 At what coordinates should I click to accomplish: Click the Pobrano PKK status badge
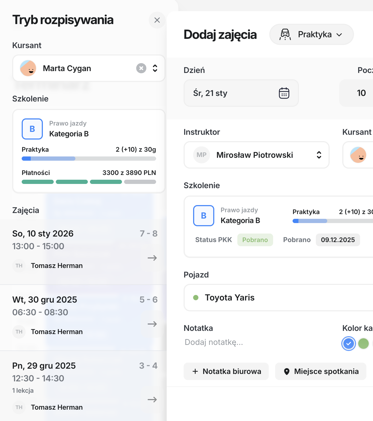tap(255, 240)
